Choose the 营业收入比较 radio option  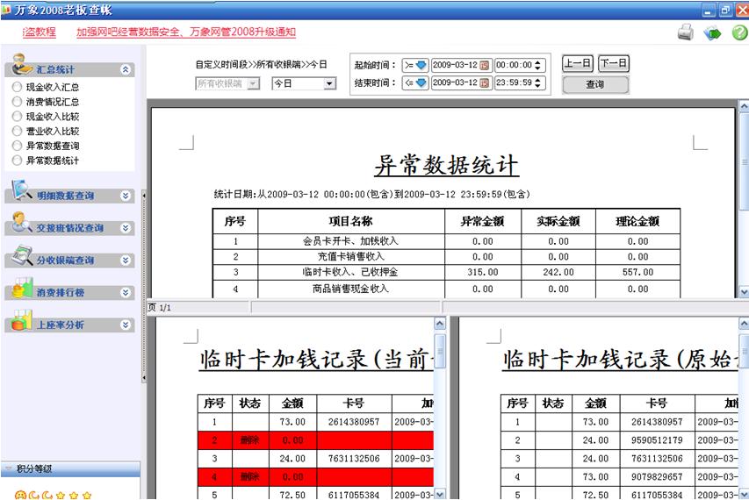coord(17,131)
